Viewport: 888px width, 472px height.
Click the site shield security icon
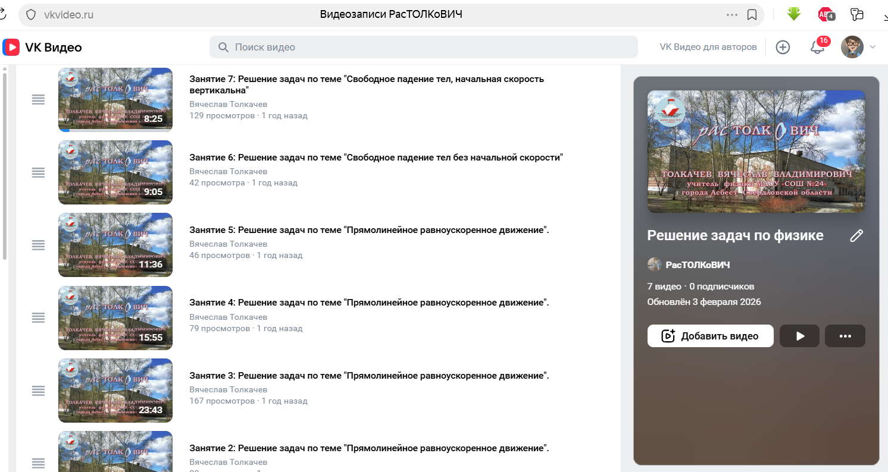(x=32, y=15)
